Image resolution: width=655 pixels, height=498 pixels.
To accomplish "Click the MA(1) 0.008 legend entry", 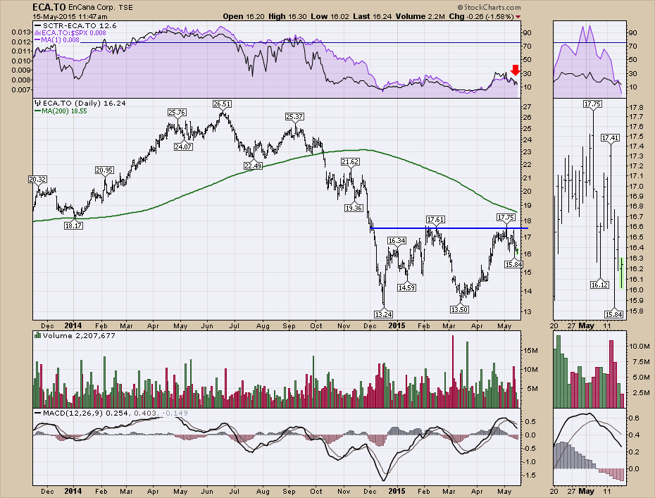I will click(x=57, y=39).
